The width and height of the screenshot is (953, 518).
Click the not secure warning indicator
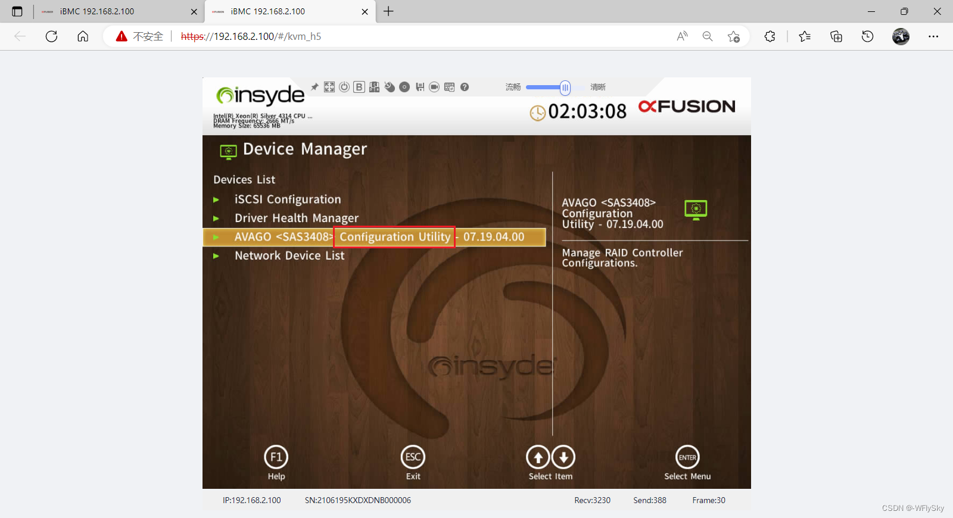139,36
